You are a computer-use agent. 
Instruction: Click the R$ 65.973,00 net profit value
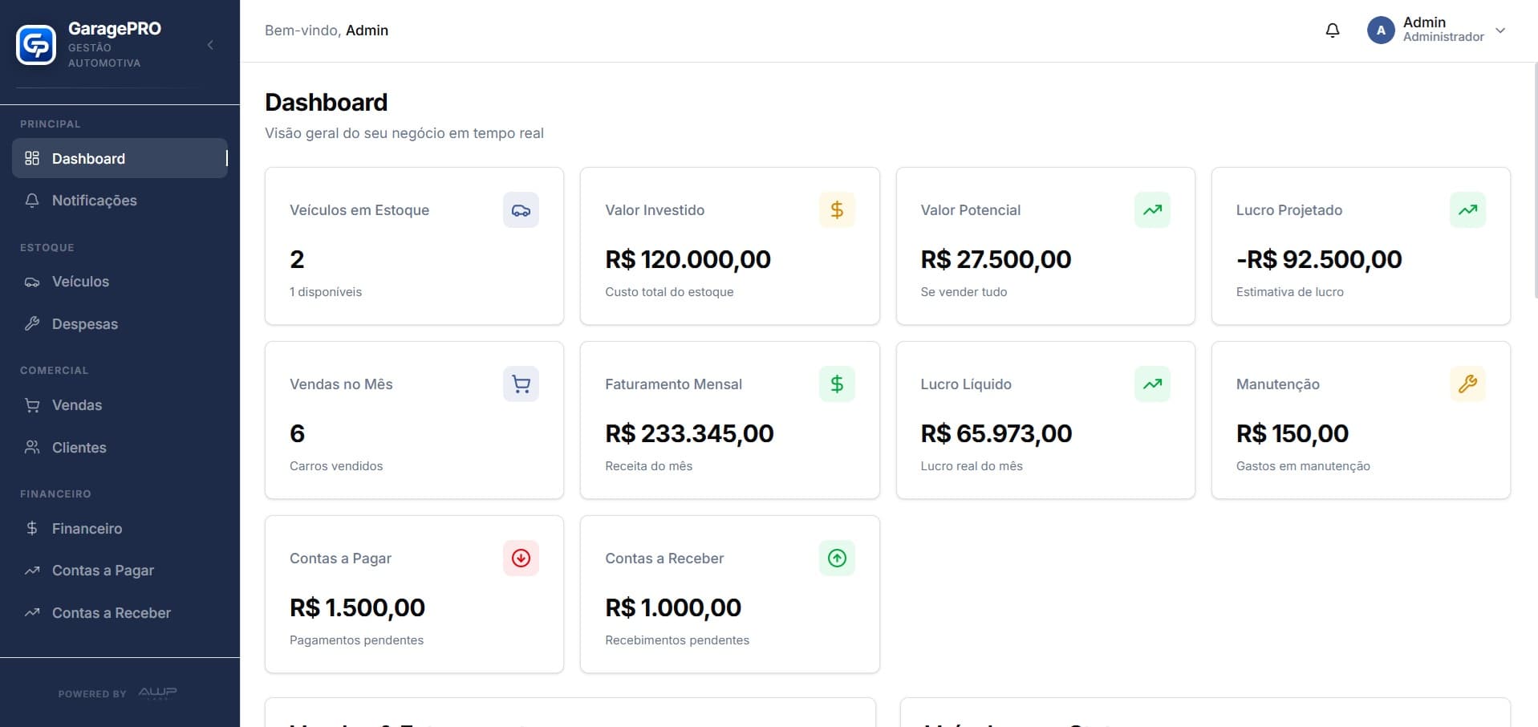click(996, 433)
